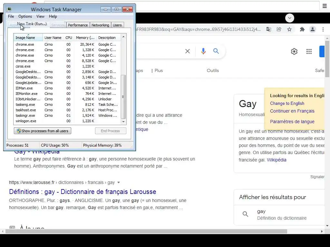Click the process list vertical scrollbar thumb
The width and height of the screenshot is (330, 247).
click(123, 96)
